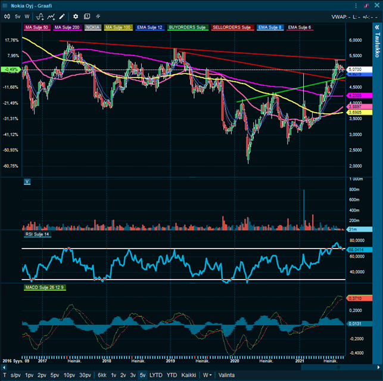Toggle the BUYORDERS Sulje label

[188, 27]
